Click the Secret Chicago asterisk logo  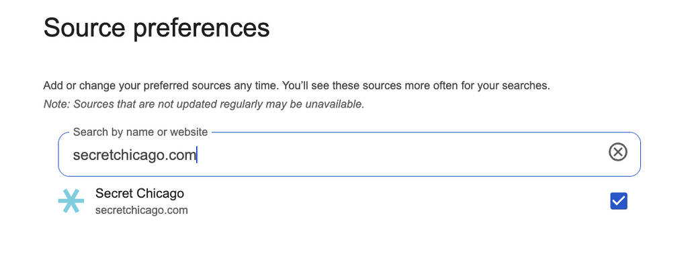71,201
